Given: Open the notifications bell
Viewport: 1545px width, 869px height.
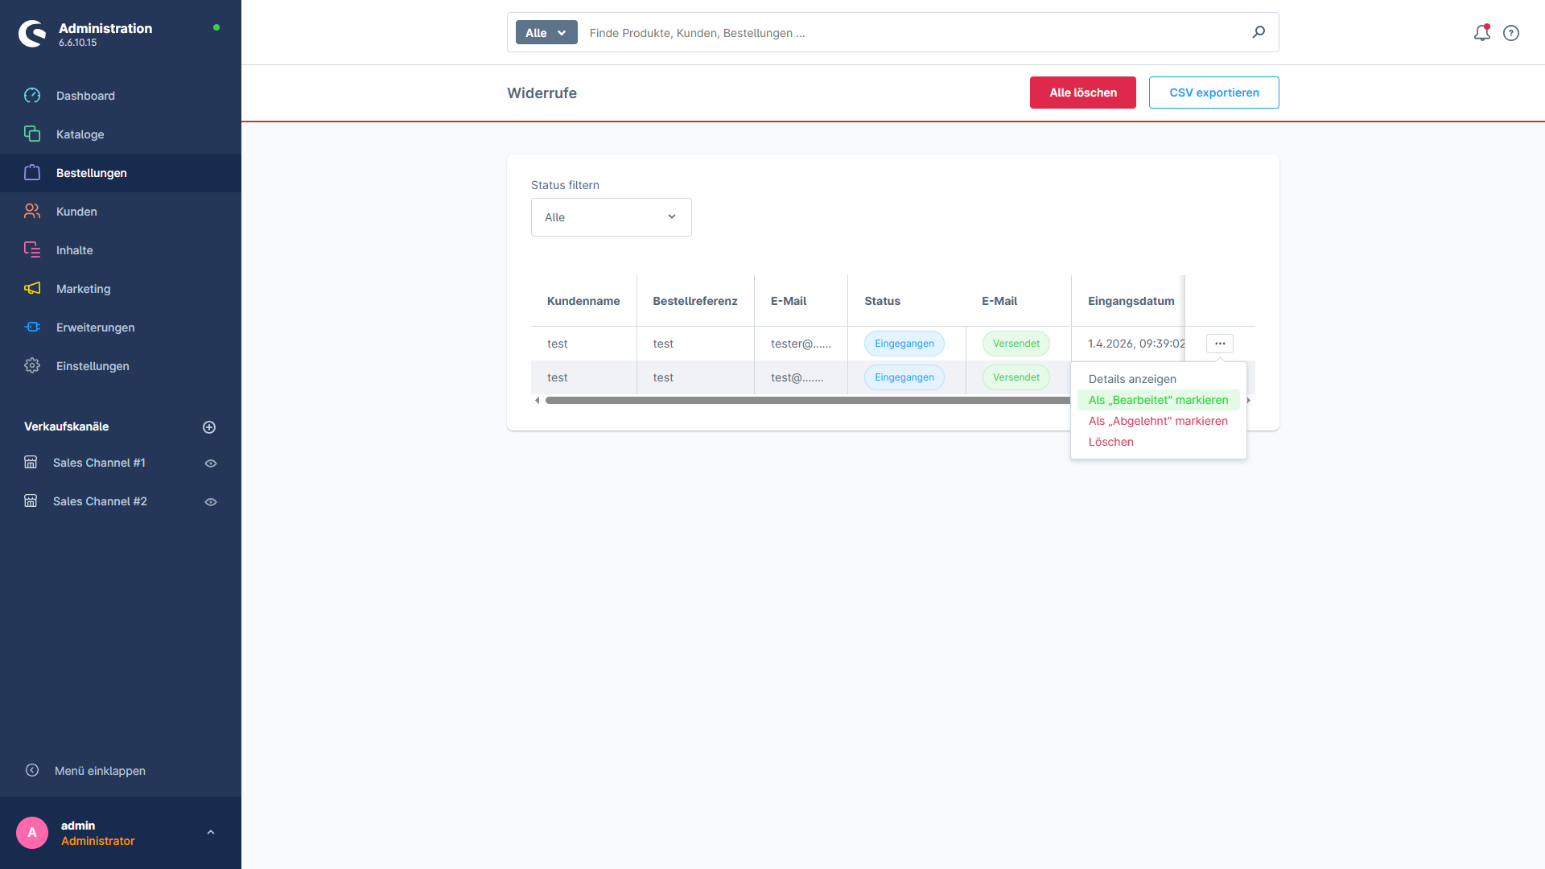Looking at the screenshot, I should (1482, 33).
